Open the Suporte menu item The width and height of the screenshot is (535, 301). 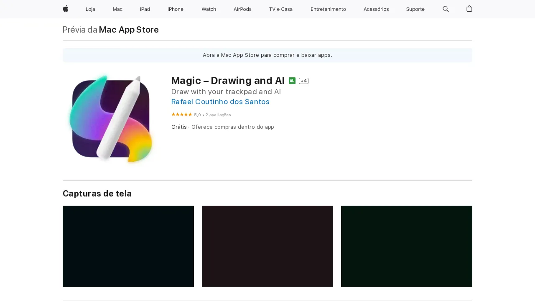point(415,9)
